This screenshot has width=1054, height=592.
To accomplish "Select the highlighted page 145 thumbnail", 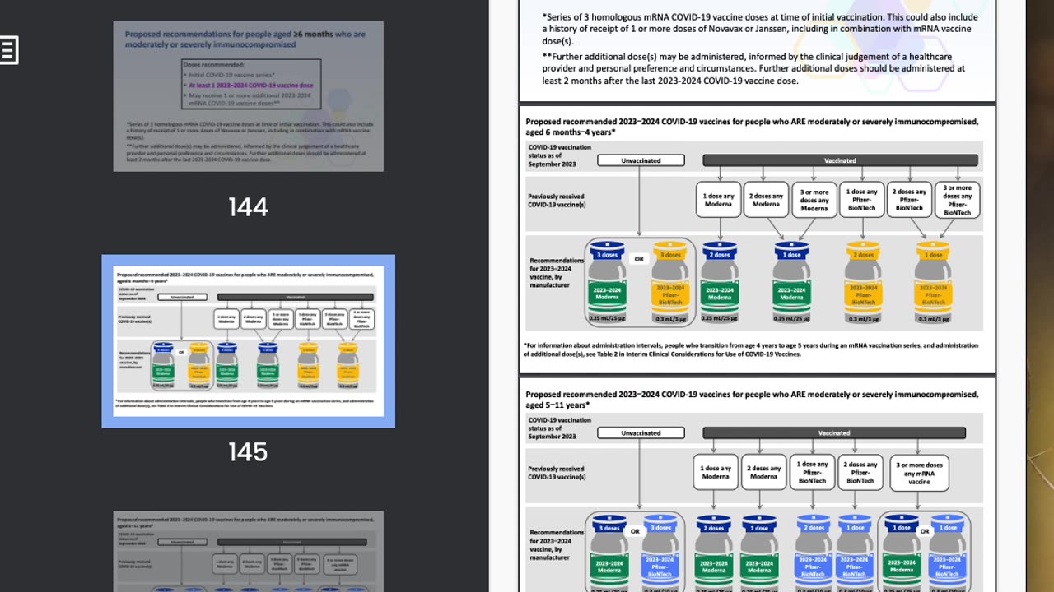I will pos(248,341).
